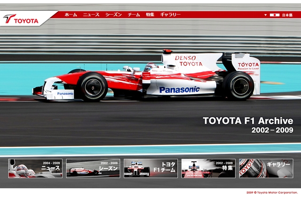
Task: Open the 2002 - 2009 シーズン thumbnail
Action: pos(93,168)
